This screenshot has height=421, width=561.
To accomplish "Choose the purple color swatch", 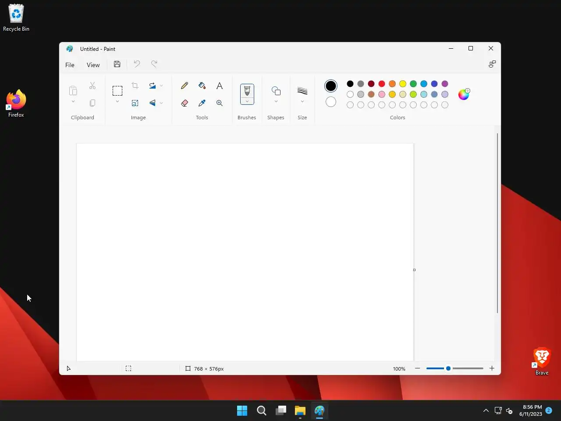I will (445, 84).
